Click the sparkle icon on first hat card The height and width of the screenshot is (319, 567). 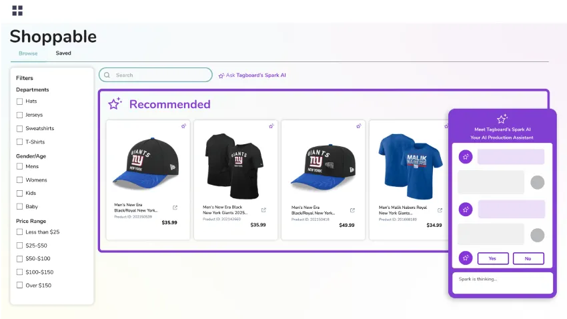click(183, 125)
